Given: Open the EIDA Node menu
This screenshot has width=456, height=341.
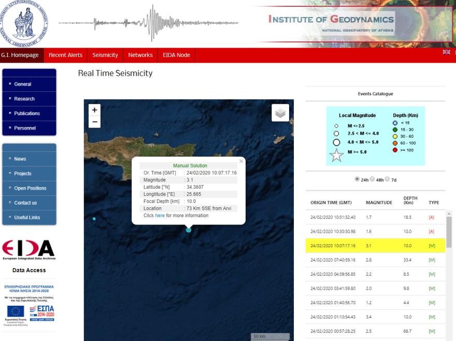Looking at the screenshot, I should (176, 55).
